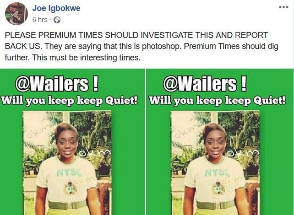Open the left green @Wailers image
The height and width of the screenshot is (215, 294).
pyautogui.click(x=72, y=142)
